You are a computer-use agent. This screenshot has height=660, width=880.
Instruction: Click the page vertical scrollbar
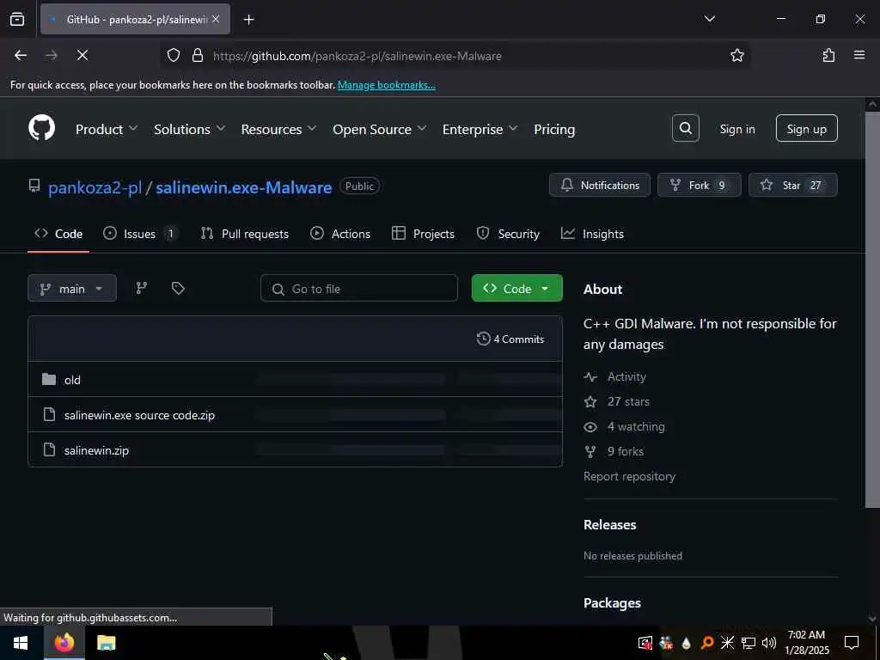coord(872,309)
